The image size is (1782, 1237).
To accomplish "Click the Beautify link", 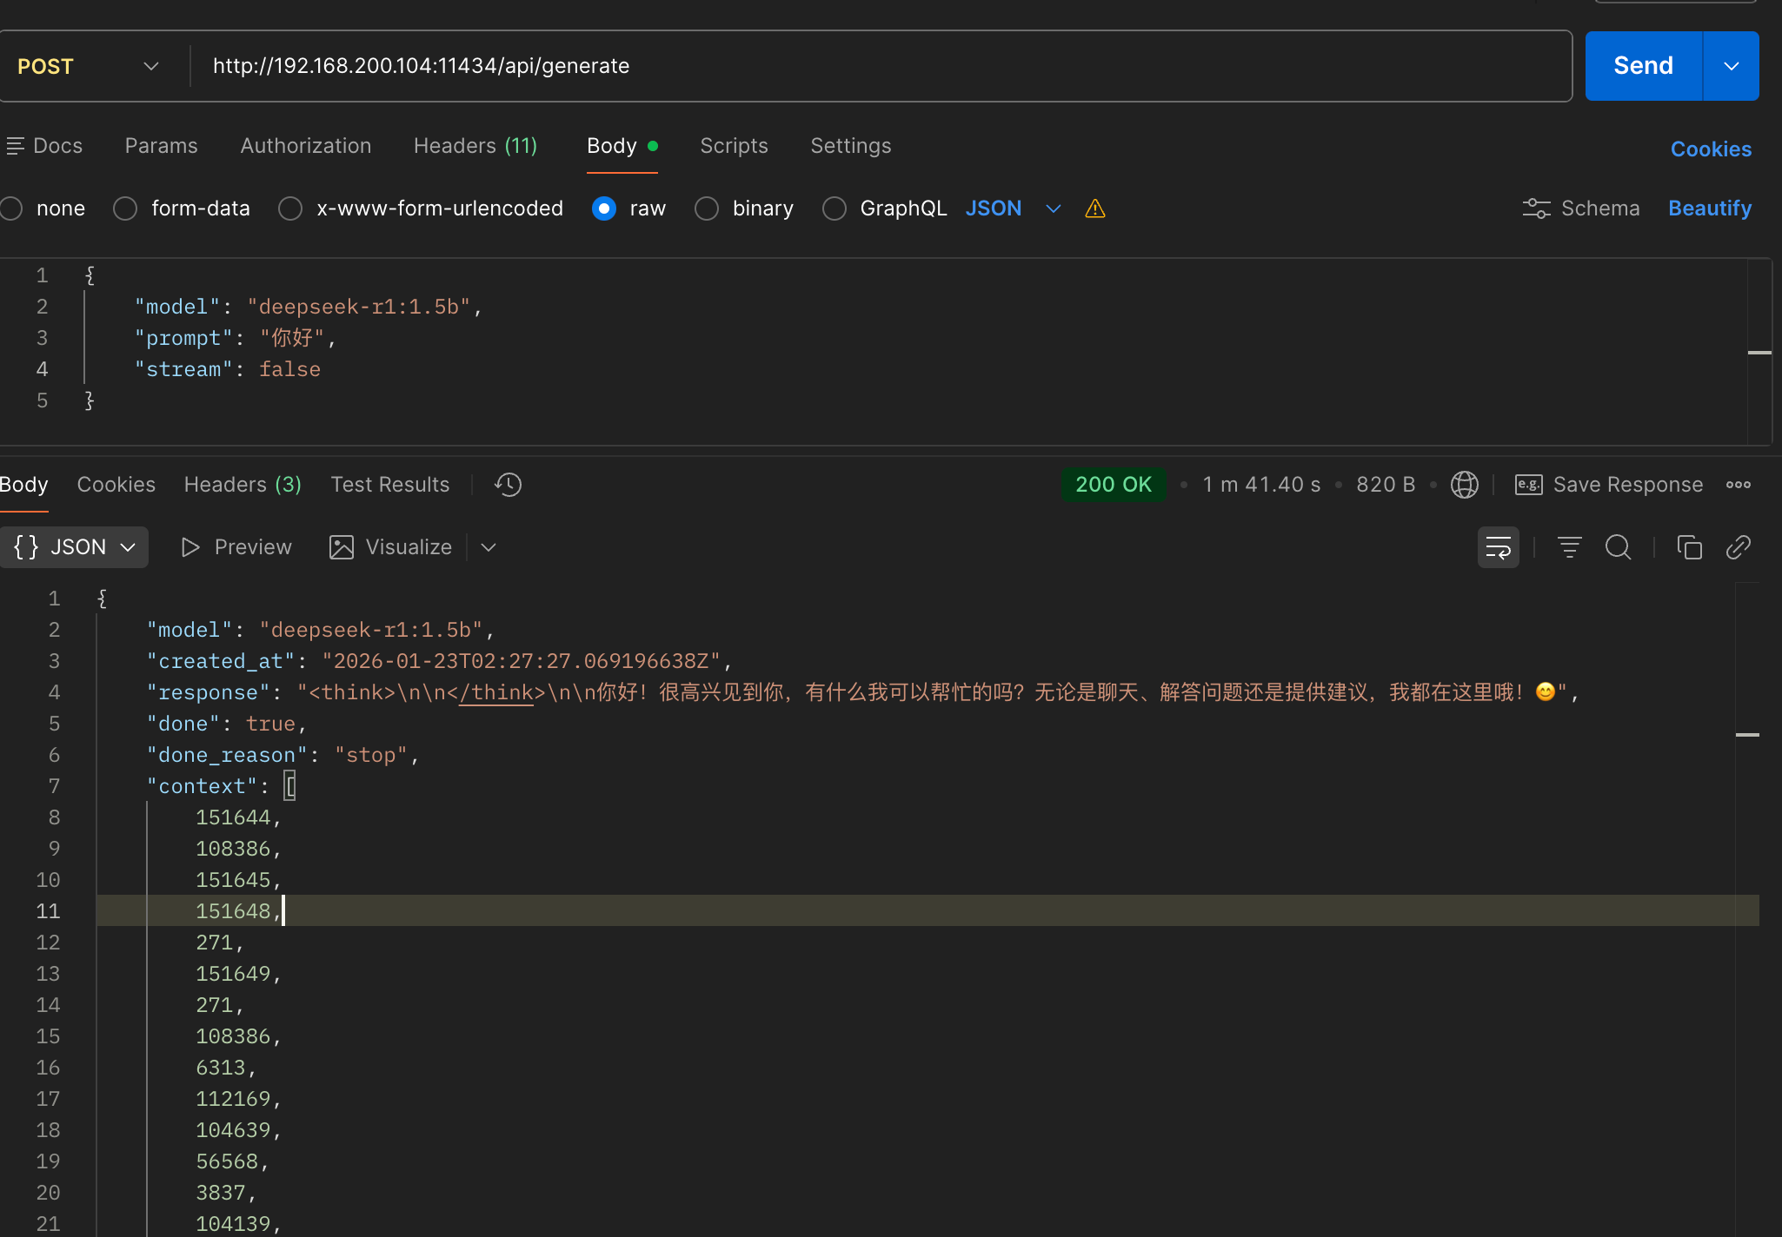I will click(1709, 208).
